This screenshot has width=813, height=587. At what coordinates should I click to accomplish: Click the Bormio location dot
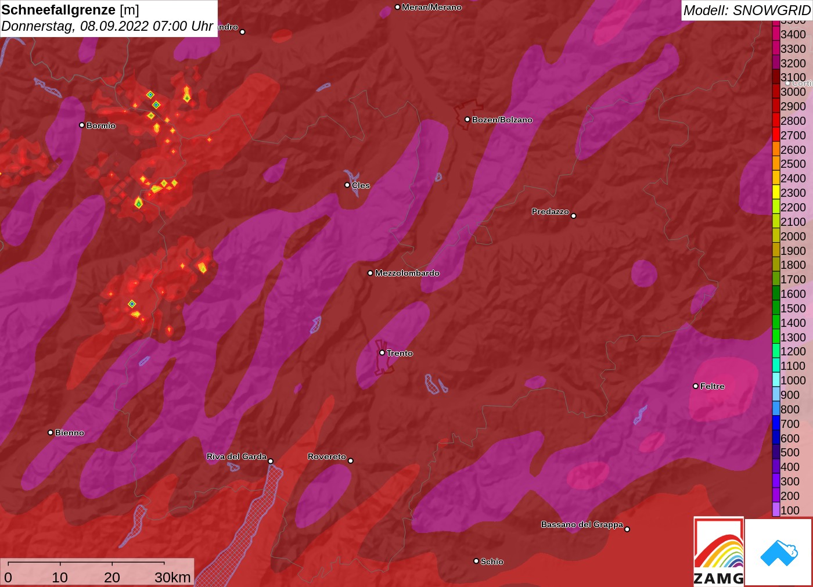tap(82, 125)
